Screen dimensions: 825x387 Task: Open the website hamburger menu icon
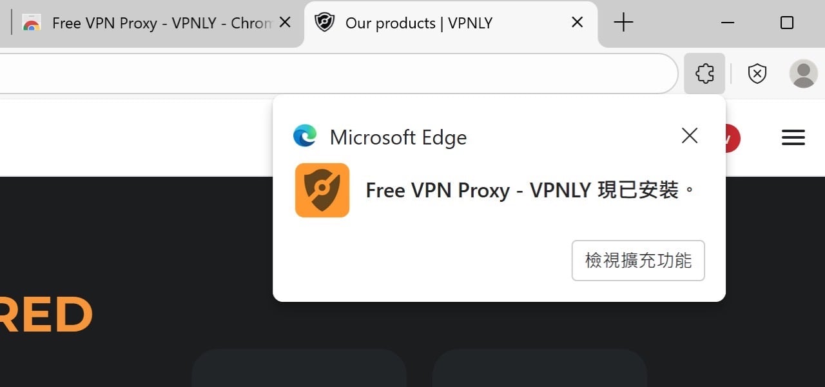793,137
